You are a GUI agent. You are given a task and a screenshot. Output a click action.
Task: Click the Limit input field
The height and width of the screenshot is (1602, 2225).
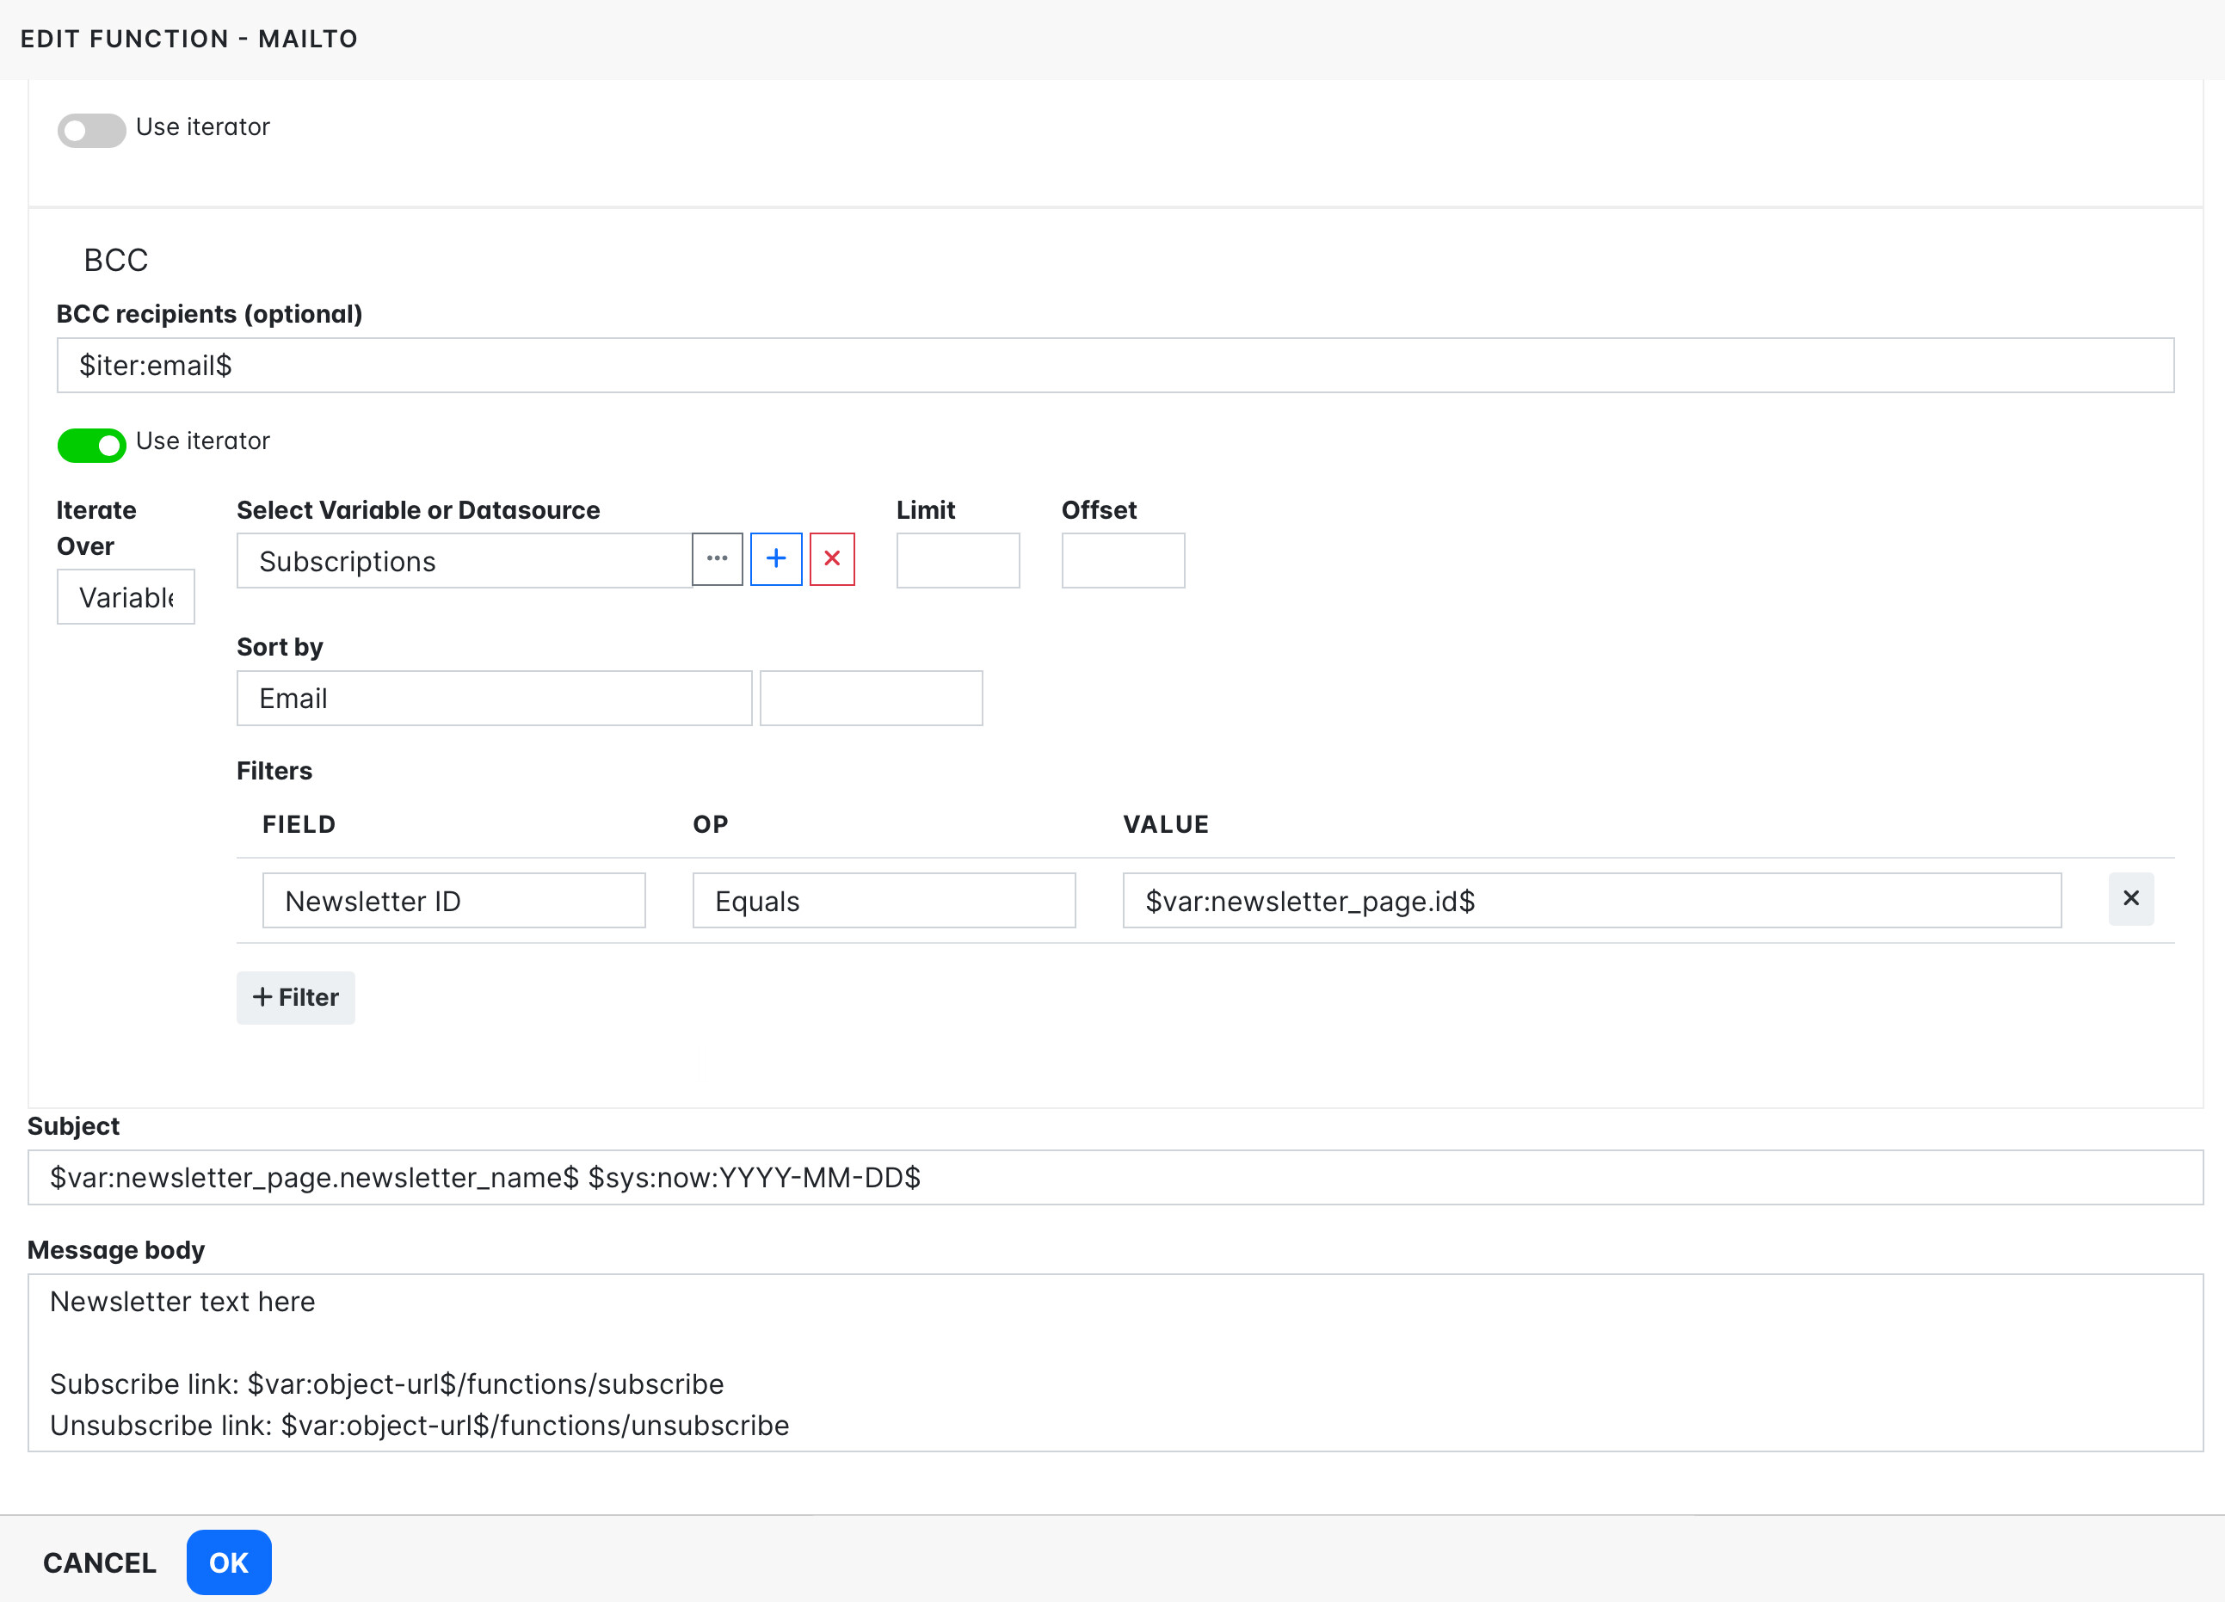[958, 561]
